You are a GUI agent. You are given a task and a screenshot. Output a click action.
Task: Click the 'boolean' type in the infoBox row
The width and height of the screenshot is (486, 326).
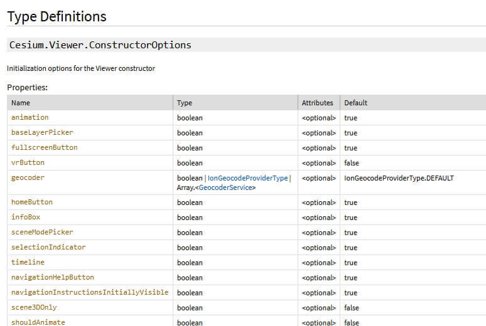190,218
